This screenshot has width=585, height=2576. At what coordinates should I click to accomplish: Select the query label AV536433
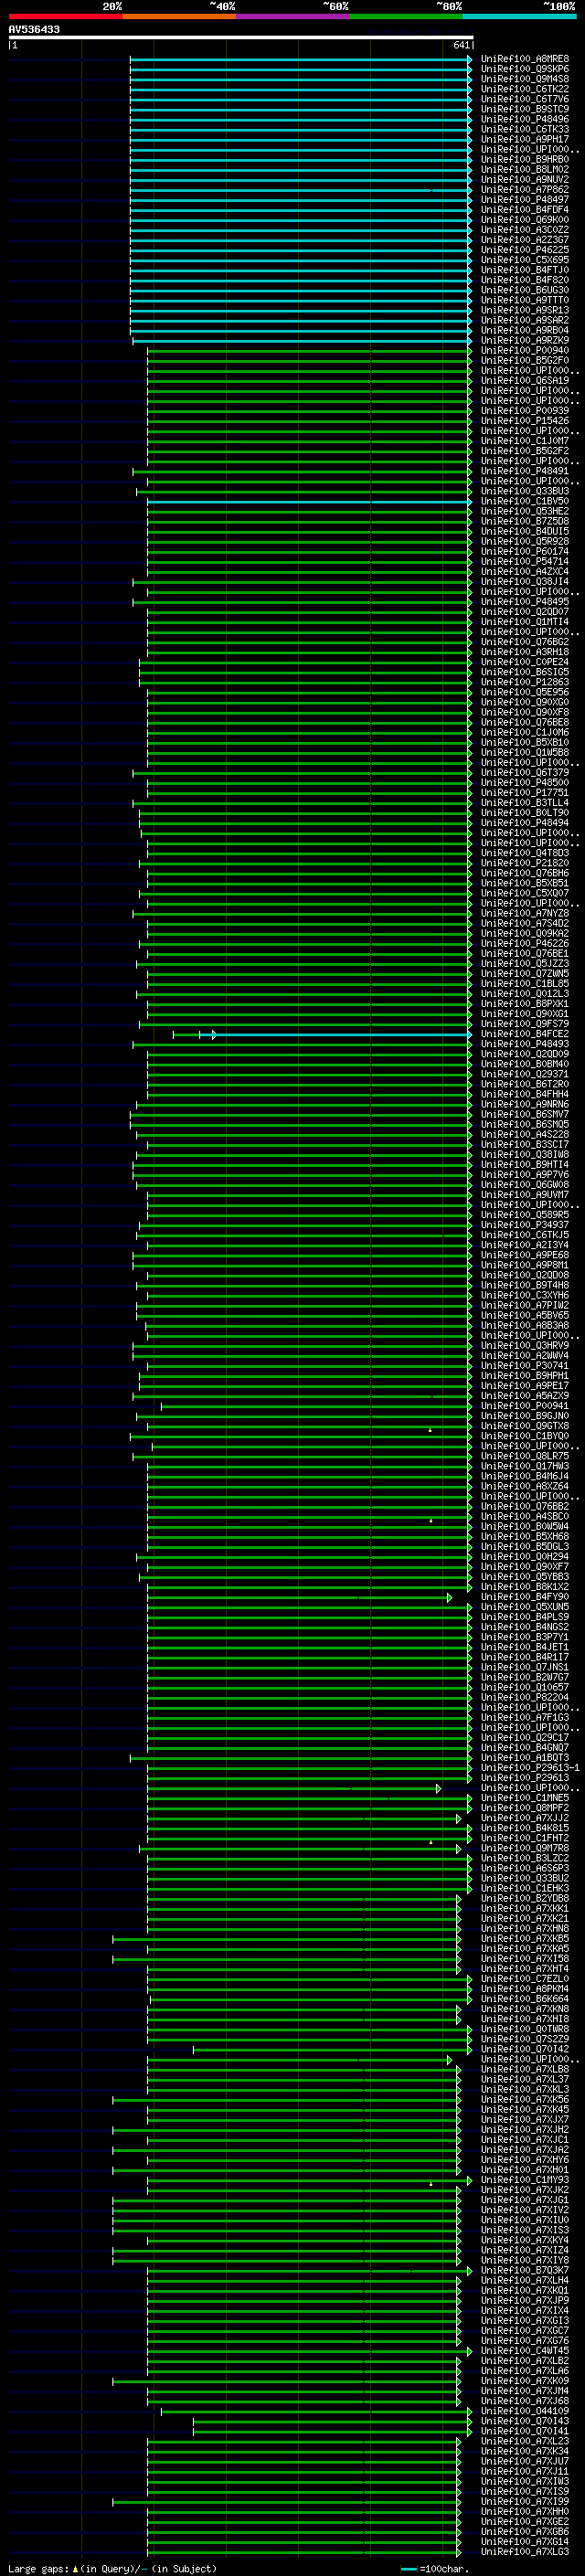tap(34, 30)
